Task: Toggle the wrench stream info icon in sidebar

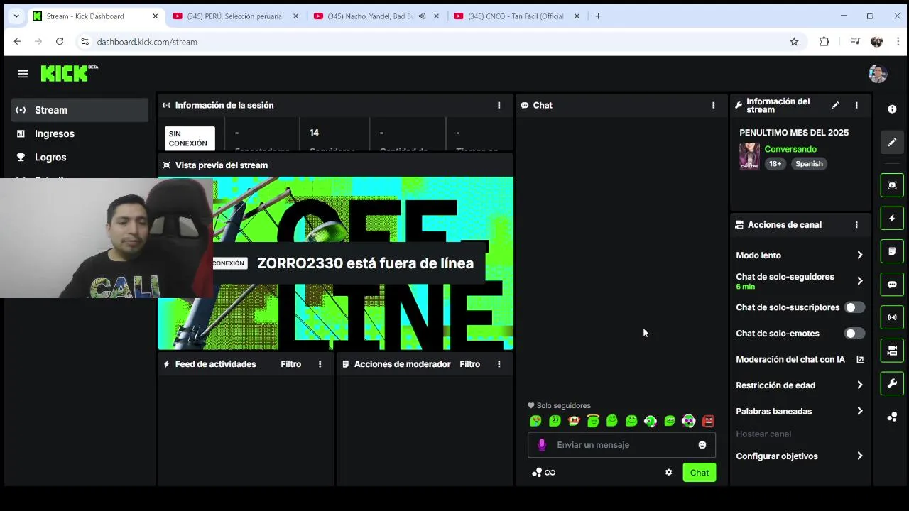Action: [x=892, y=384]
